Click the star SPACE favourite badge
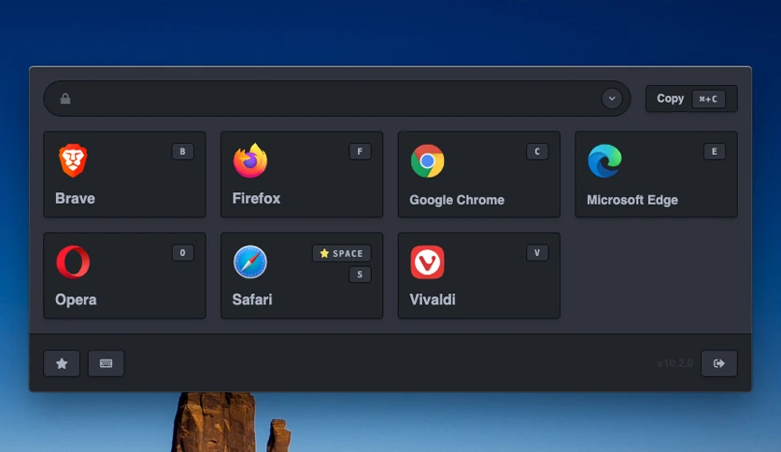781x452 pixels. click(x=342, y=253)
